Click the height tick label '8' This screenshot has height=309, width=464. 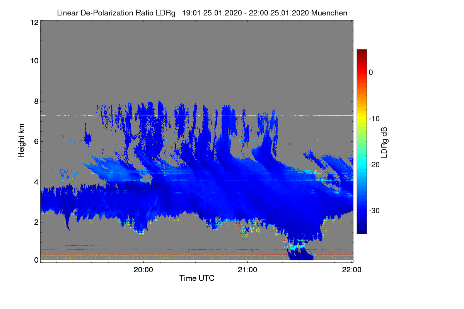pos(36,101)
